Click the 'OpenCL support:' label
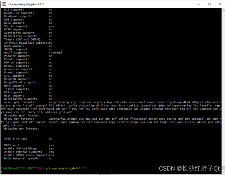 click(17, 66)
